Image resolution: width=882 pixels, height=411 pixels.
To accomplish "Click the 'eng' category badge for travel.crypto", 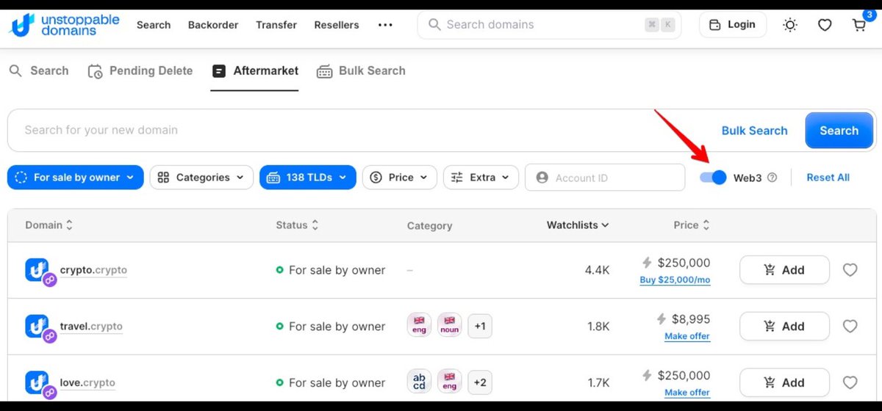I will [420, 325].
